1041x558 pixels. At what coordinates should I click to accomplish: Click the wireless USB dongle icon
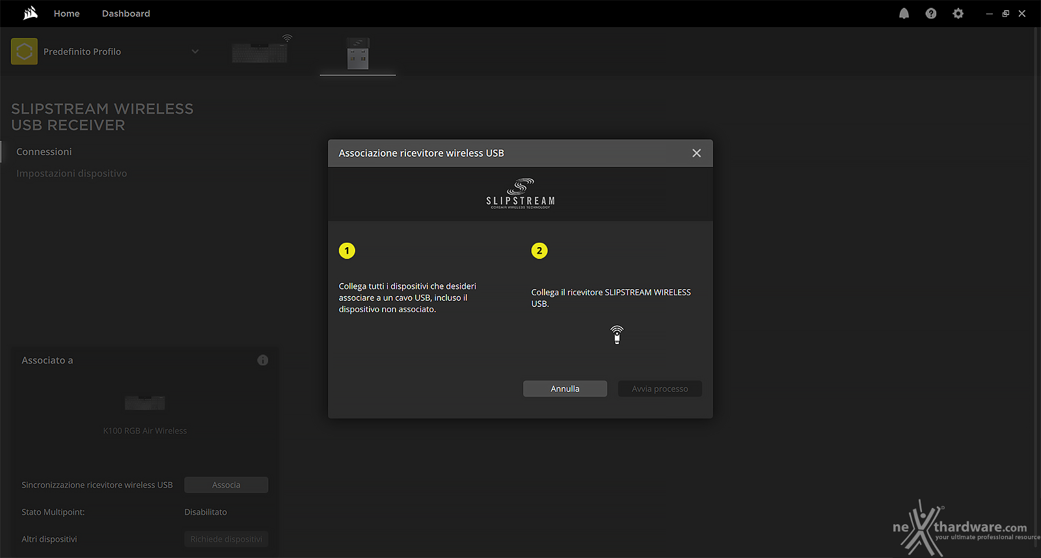(617, 334)
